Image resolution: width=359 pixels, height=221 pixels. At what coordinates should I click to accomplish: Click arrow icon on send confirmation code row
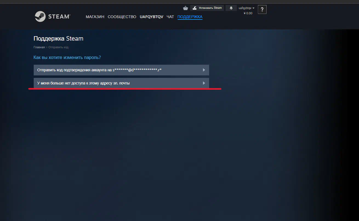coord(204,70)
